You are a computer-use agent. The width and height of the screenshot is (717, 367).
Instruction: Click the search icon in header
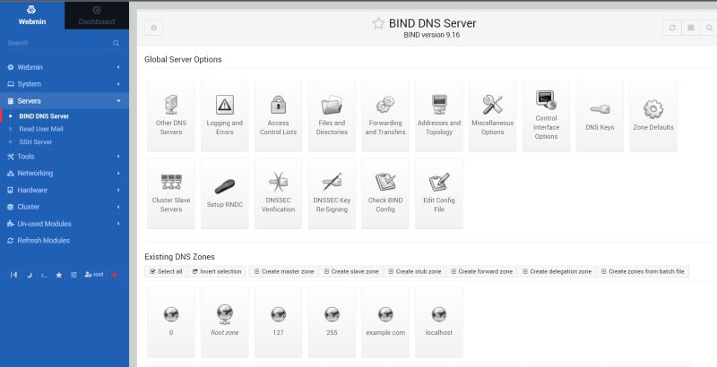pyautogui.click(x=709, y=28)
